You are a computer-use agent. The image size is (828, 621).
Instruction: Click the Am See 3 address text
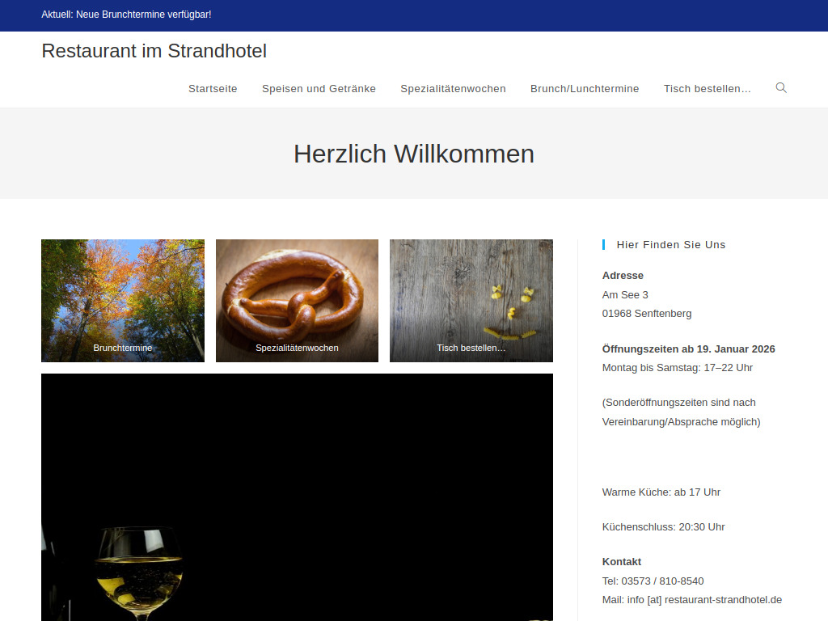[625, 294]
